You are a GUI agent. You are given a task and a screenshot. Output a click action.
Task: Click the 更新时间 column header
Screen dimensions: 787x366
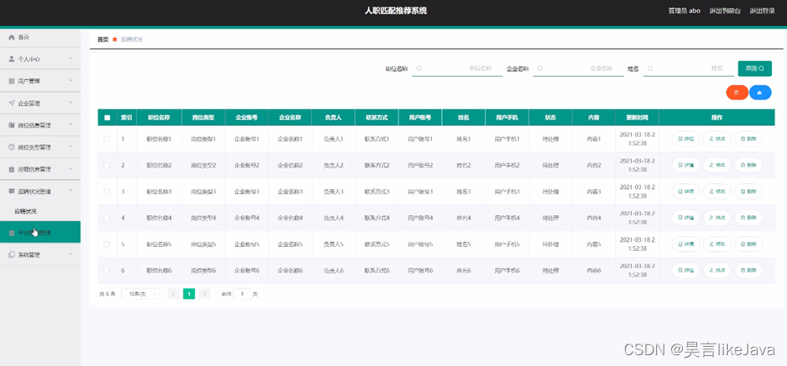click(637, 118)
